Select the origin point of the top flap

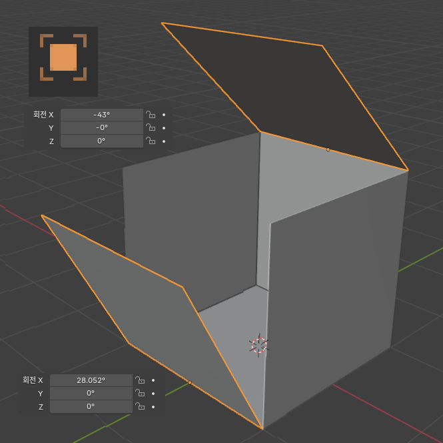328,149
